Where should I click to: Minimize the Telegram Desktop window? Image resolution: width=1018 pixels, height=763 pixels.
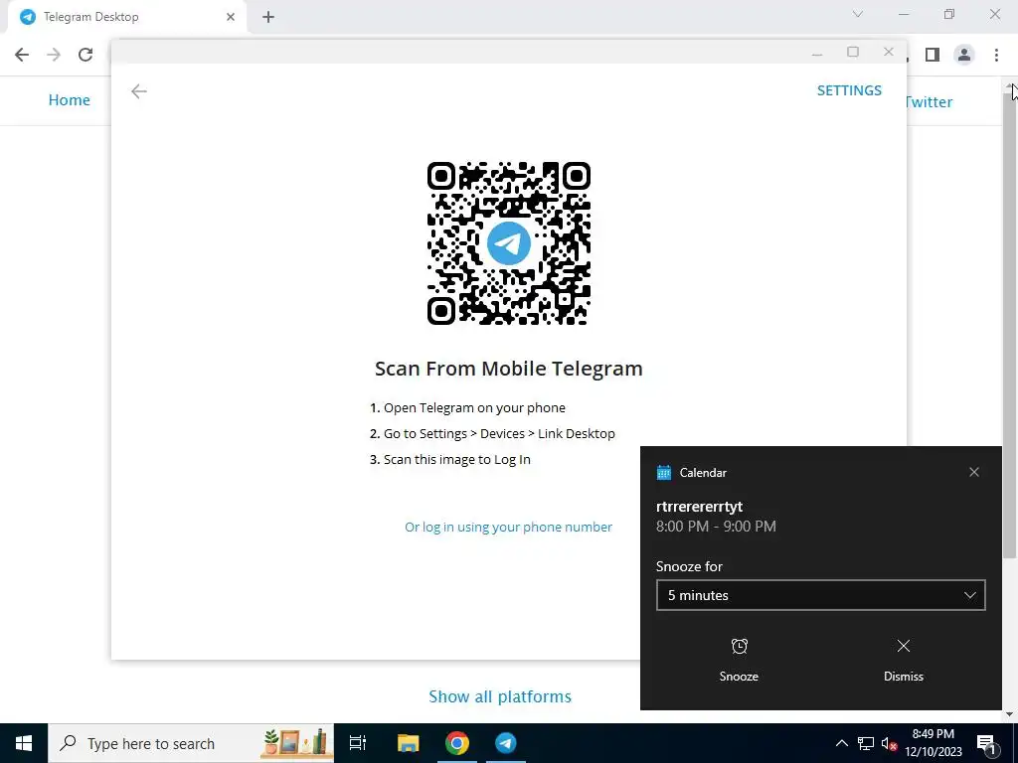click(x=817, y=54)
